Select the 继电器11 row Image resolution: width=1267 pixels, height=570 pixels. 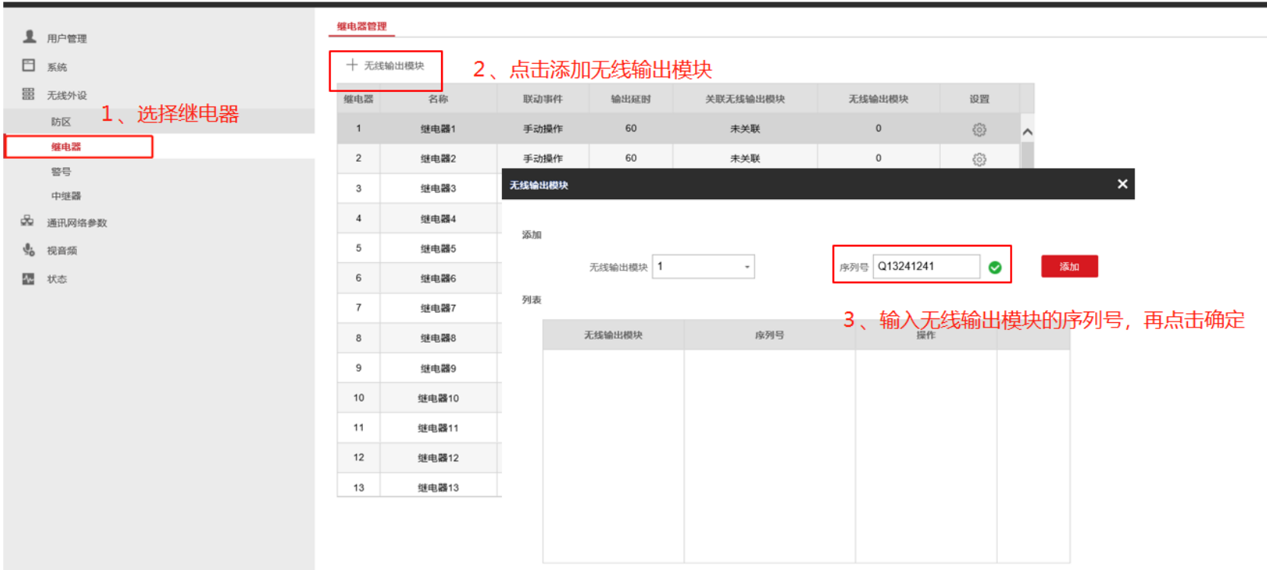point(420,428)
